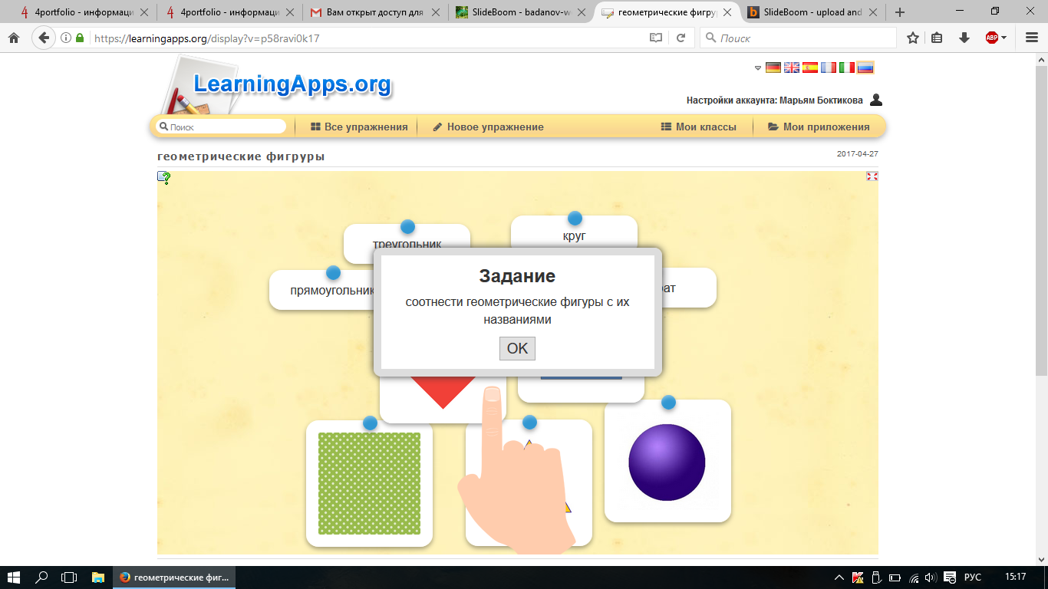Open Мои приложения
The width and height of the screenshot is (1048, 589).
[819, 127]
